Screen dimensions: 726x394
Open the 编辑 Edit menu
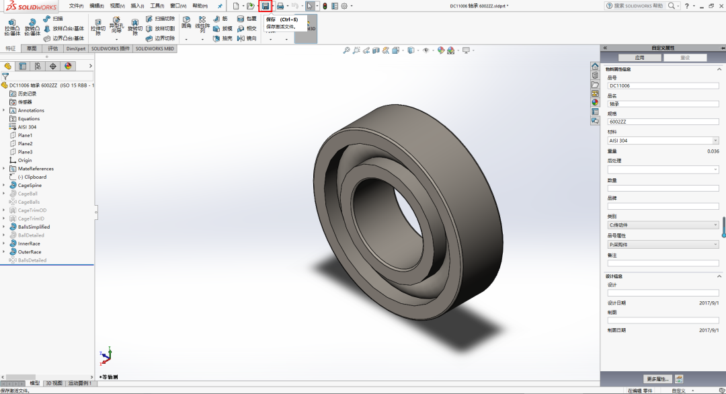[x=96, y=6]
